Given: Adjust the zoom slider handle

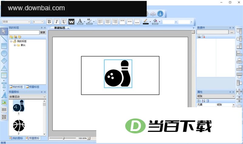Looking at the screenshot, I should pos(63,138).
